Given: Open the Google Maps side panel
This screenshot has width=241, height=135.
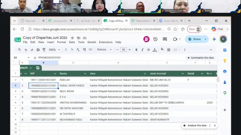Looking at the screenshot, I should 225,93.
